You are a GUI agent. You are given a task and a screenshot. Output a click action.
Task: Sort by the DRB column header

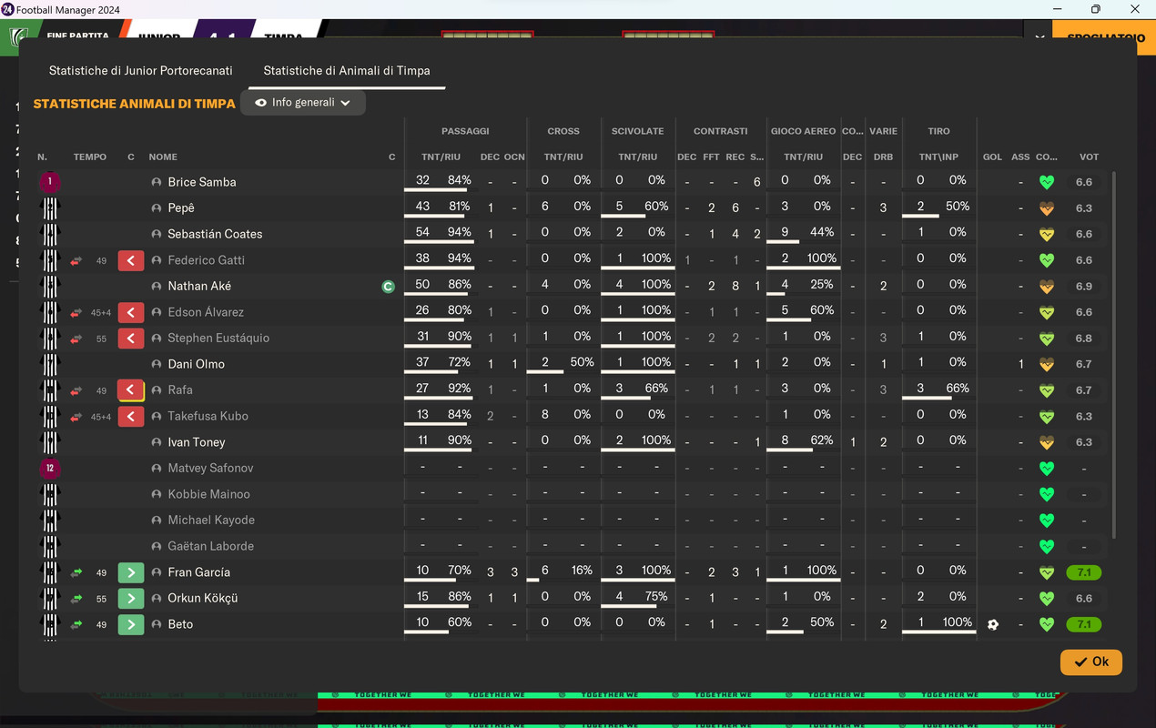(883, 157)
